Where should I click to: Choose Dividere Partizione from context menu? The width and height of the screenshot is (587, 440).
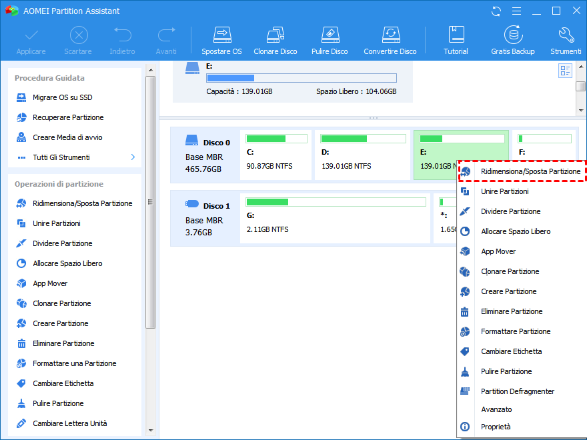pos(522,211)
